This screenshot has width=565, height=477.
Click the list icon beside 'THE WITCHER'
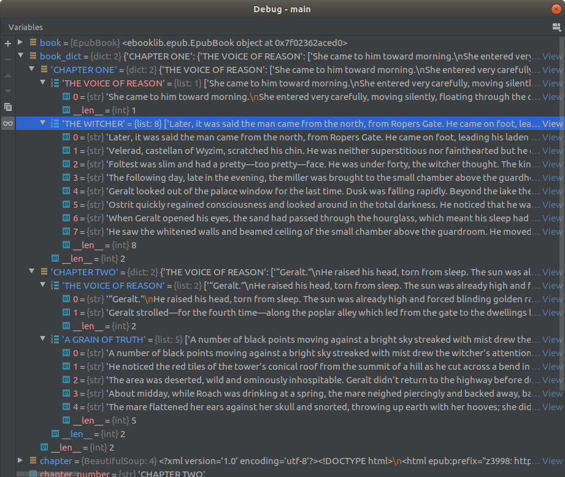(55, 123)
